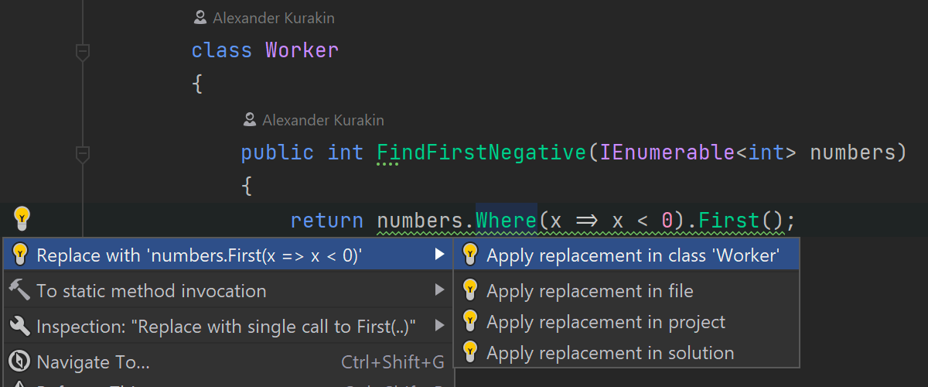The width and height of the screenshot is (928, 387).
Task: Click wrench icon beside Inspection entry
Action: click(20, 326)
